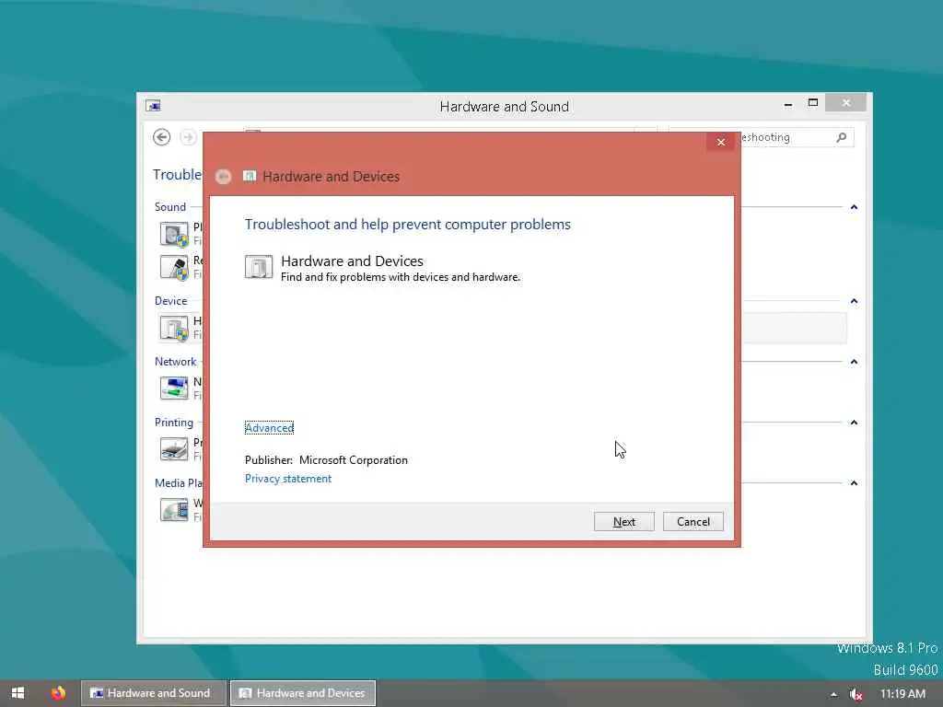Click the Publisher Microsoft Corporation text
Image resolution: width=943 pixels, height=707 pixels.
326,460
